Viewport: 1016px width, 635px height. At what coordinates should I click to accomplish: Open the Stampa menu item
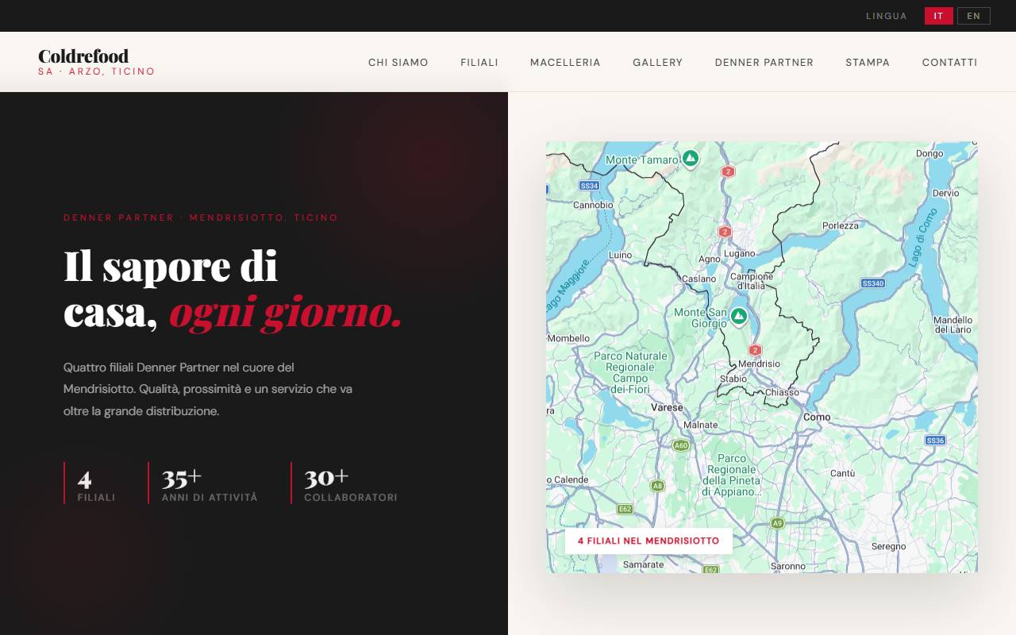click(x=868, y=62)
